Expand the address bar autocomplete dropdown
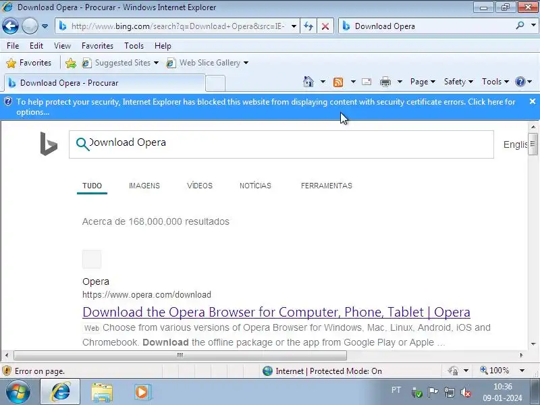This screenshot has height=405, width=540. coord(294,26)
